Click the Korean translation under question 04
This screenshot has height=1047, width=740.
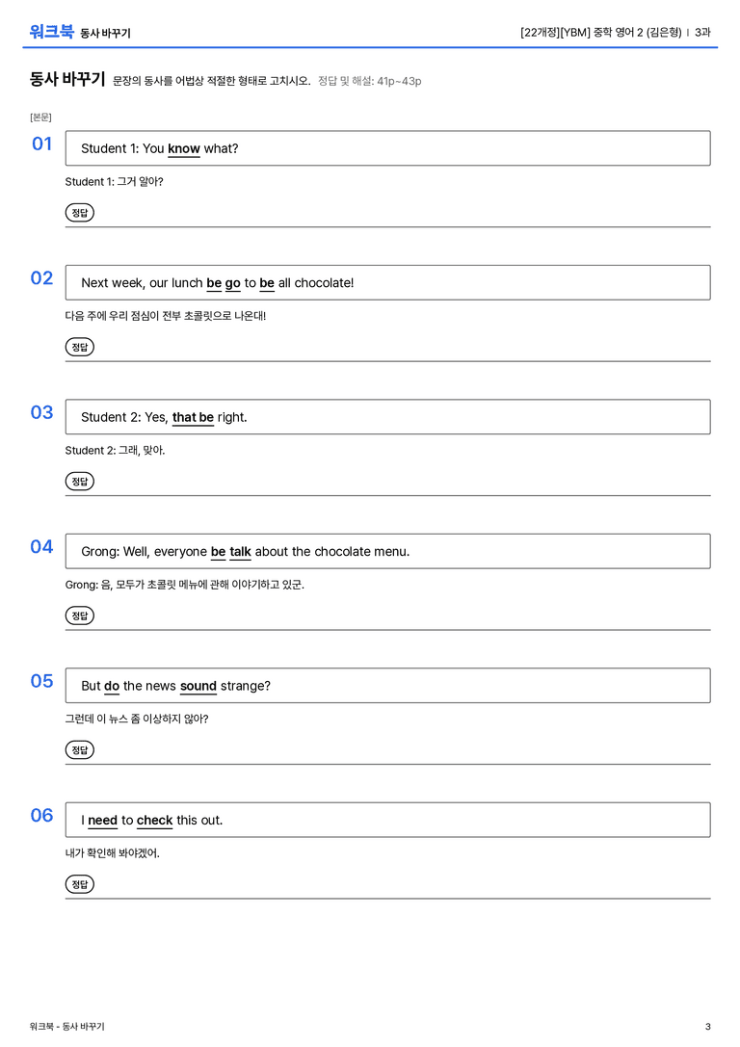coord(185,585)
